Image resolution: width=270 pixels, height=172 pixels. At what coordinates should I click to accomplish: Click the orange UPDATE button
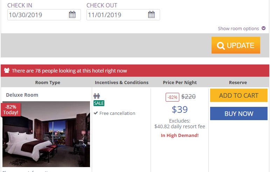[x=236, y=45]
